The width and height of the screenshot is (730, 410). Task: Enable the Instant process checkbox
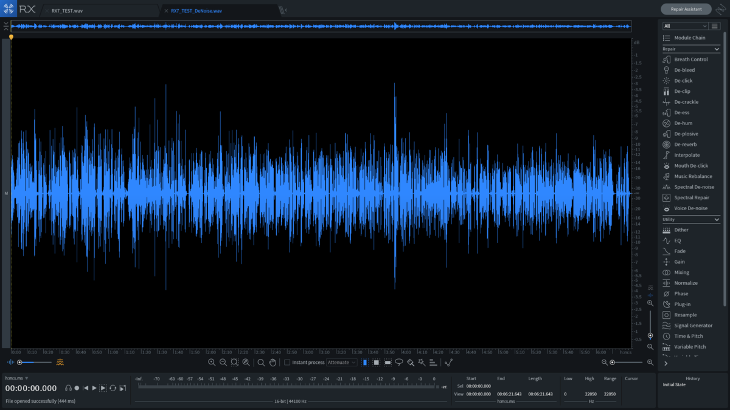pyautogui.click(x=287, y=363)
